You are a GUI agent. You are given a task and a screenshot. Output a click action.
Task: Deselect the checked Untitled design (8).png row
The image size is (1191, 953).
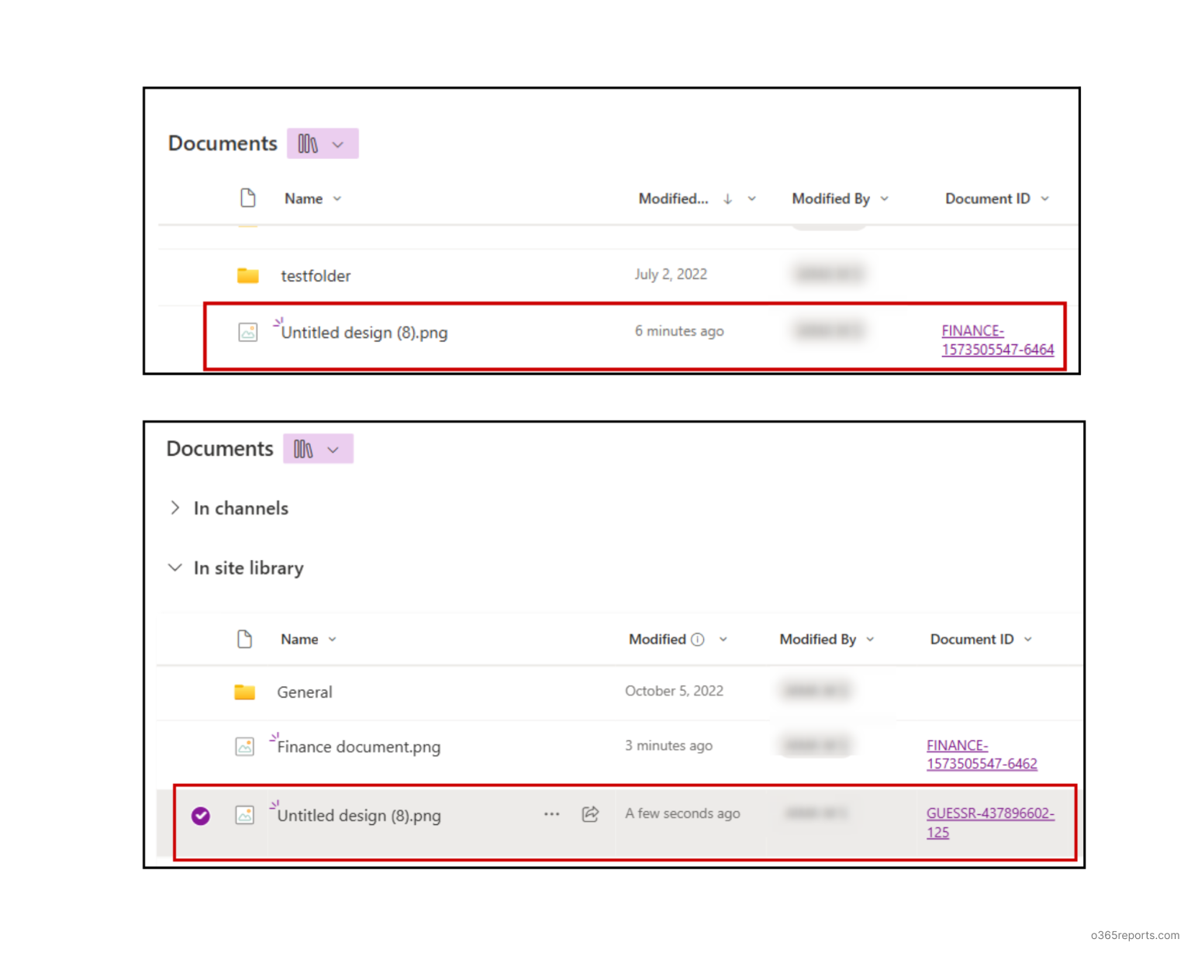tap(201, 816)
